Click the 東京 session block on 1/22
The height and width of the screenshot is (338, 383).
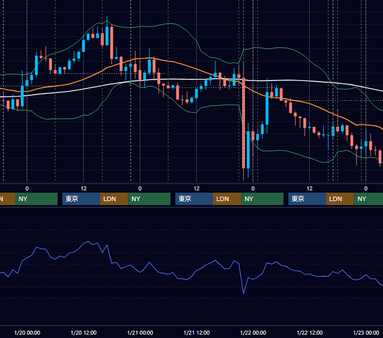click(307, 199)
